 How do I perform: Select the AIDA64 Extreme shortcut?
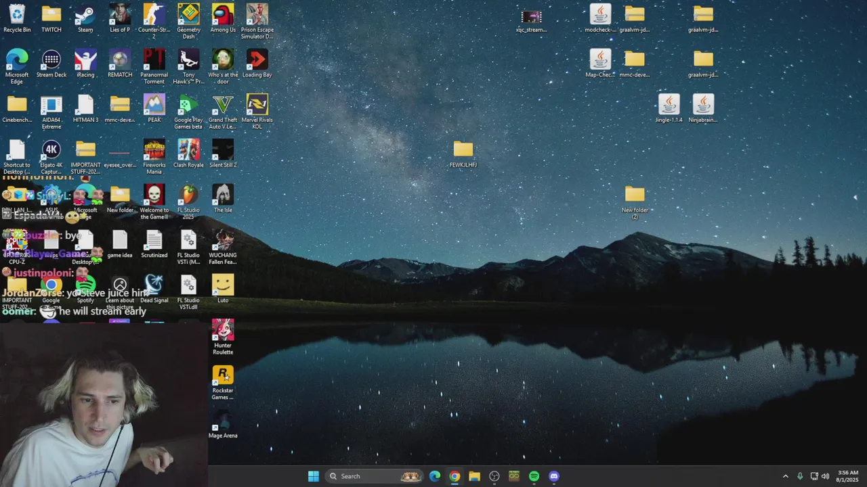coord(51,112)
